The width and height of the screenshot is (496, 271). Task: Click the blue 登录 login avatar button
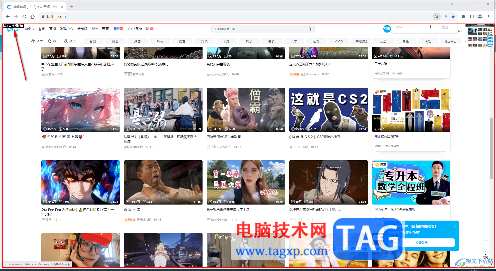[387, 29]
